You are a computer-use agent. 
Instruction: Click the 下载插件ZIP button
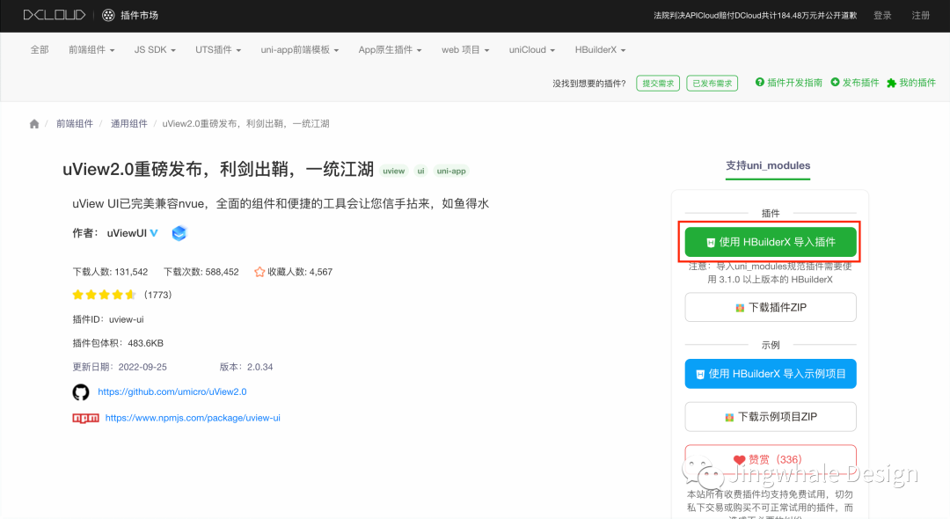click(x=770, y=307)
